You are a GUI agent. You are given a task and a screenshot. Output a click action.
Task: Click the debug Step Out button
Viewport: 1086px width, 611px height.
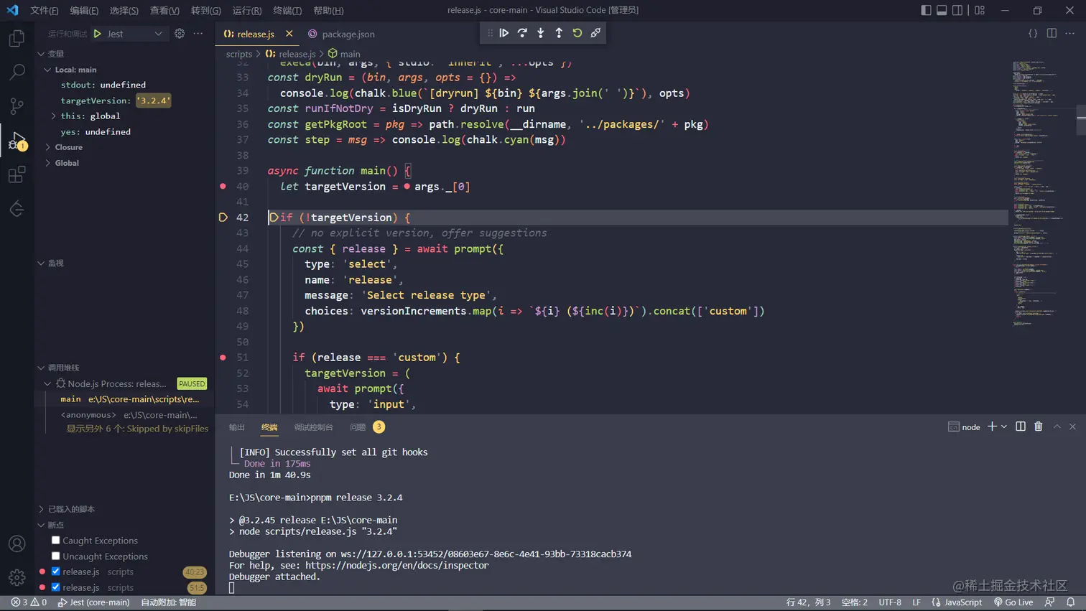[559, 33]
